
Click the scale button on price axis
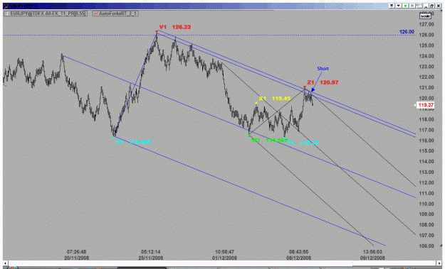[x=425, y=16]
